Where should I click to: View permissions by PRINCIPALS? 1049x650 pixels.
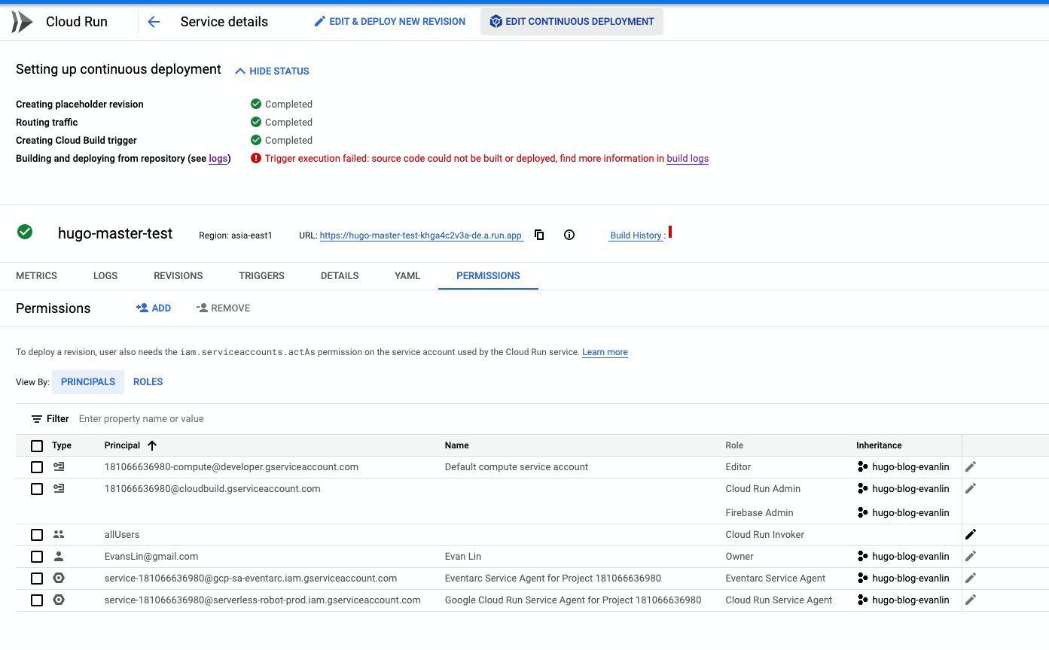(x=88, y=382)
